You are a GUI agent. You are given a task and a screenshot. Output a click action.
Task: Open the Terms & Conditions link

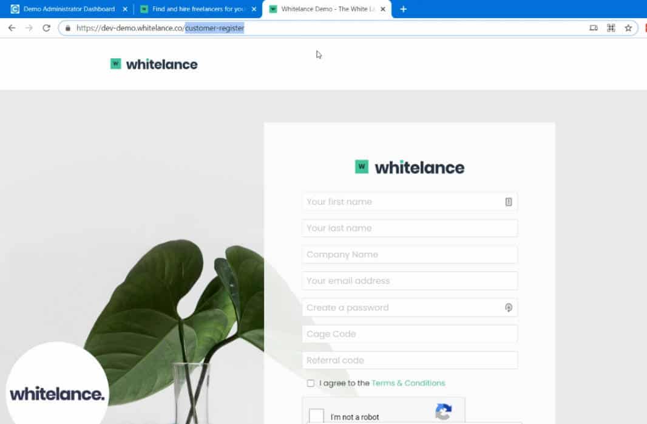pos(408,383)
